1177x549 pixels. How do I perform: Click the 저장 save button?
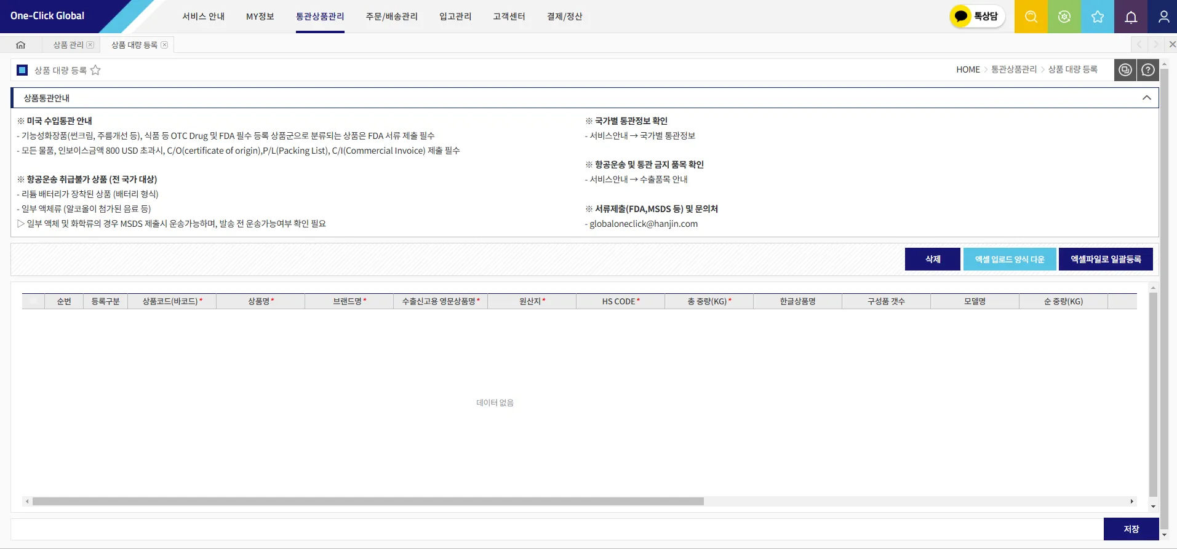[x=1131, y=529]
